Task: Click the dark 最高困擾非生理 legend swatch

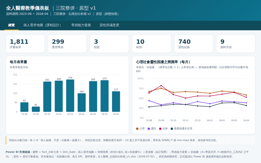Action: (172, 129)
